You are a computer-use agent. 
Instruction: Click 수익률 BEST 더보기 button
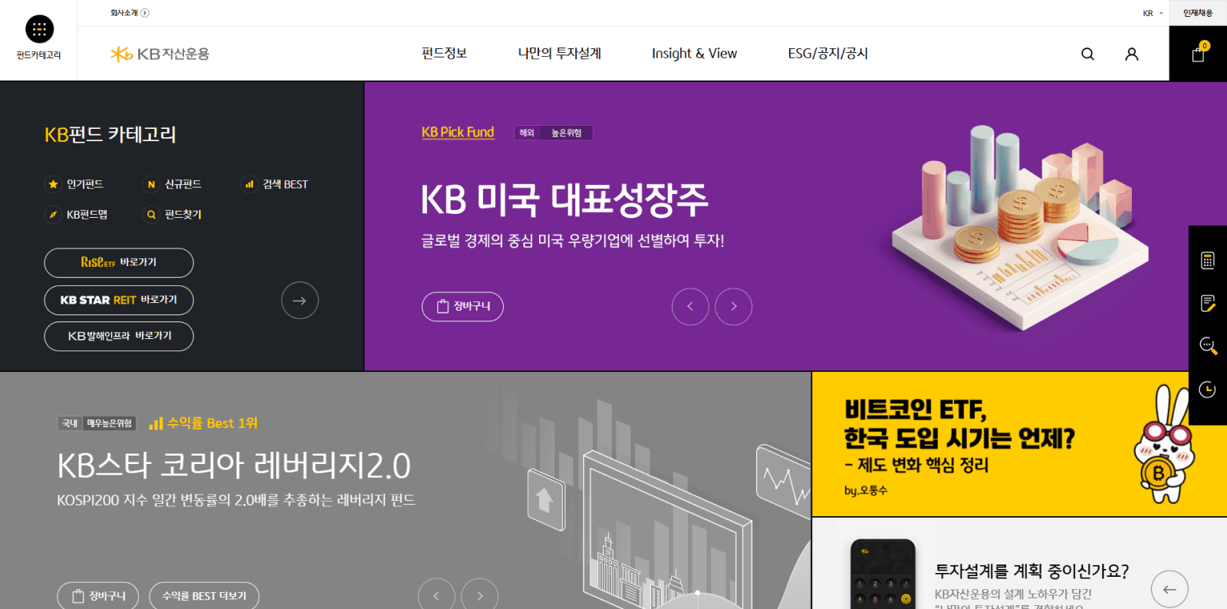[204, 596]
